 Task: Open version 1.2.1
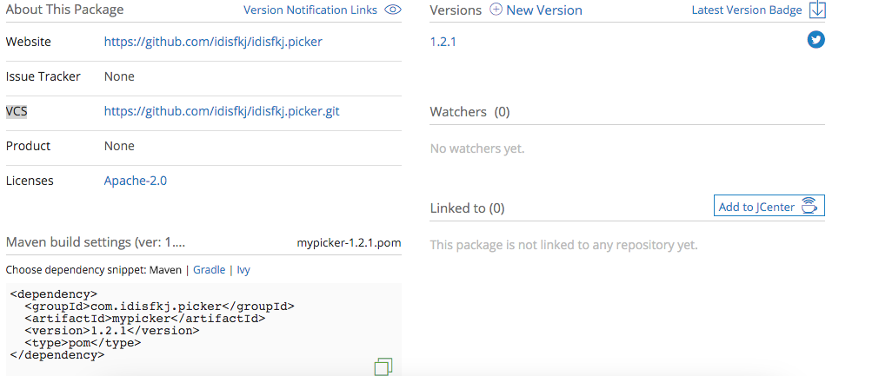point(443,42)
